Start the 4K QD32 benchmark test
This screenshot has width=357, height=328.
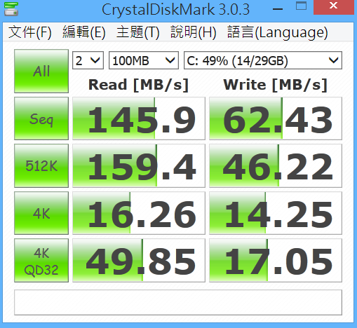[x=41, y=260]
